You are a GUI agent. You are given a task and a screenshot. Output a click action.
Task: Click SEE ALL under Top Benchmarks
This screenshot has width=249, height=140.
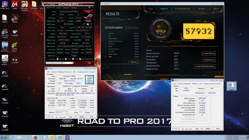click(x=133, y=62)
